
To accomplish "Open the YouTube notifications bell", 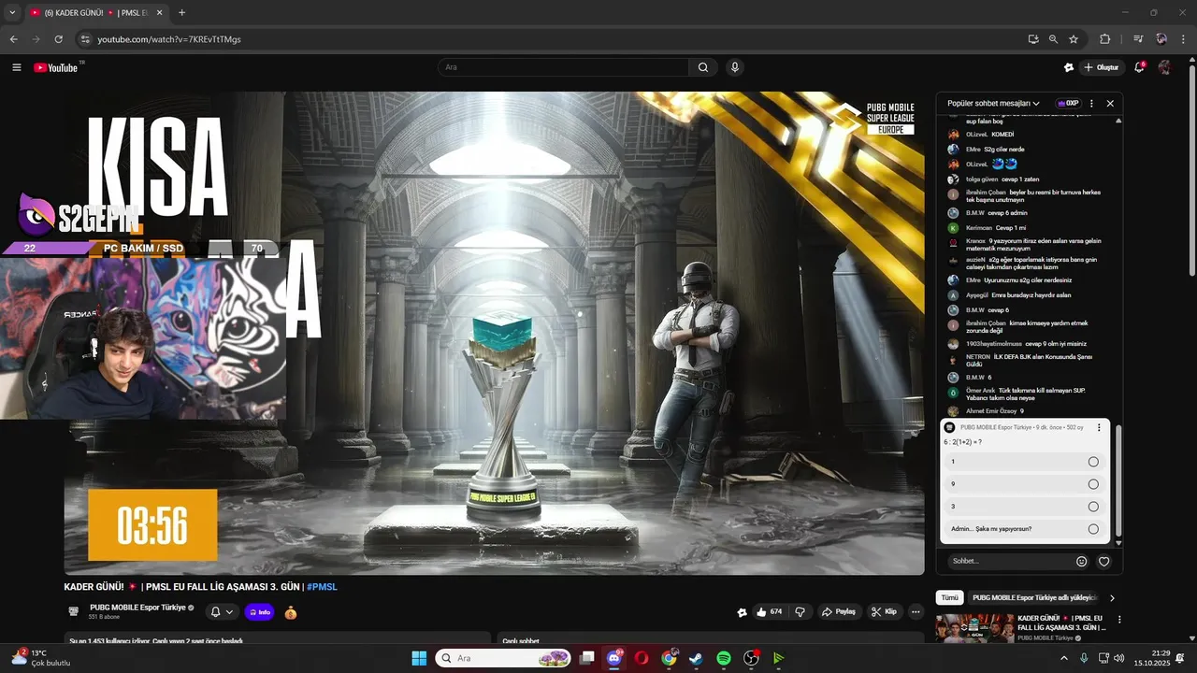I will coord(1140,67).
